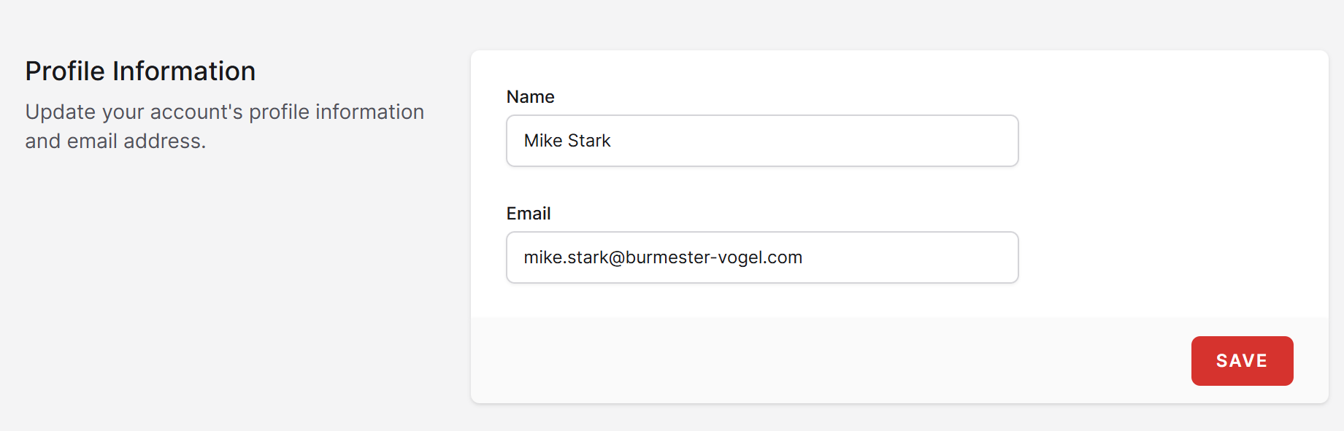Click the Name field label
Screen dimensions: 1344x431
pos(530,97)
